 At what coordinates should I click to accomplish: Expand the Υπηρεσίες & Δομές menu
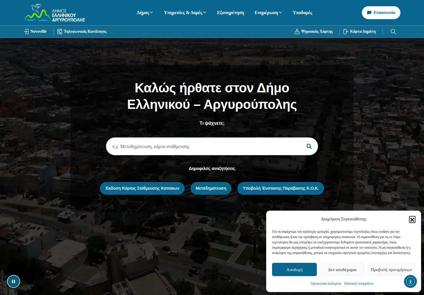[x=185, y=13]
